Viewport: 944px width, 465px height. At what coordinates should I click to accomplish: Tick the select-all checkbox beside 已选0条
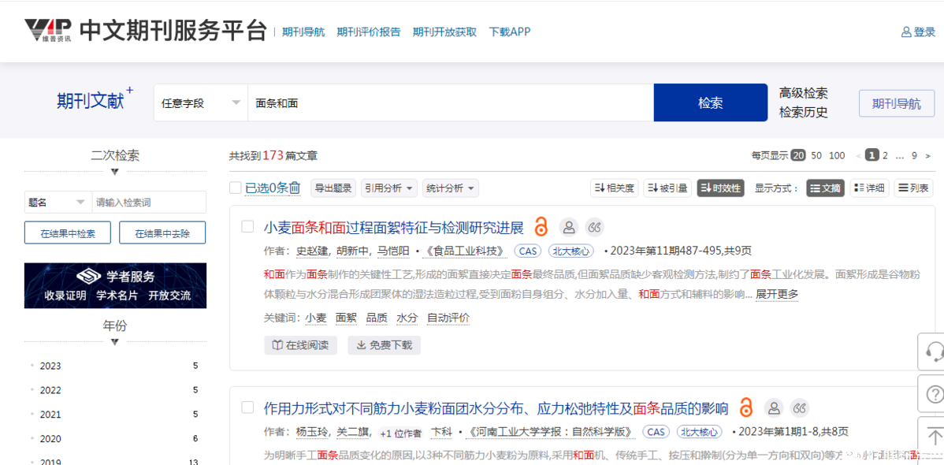point(236,188)
